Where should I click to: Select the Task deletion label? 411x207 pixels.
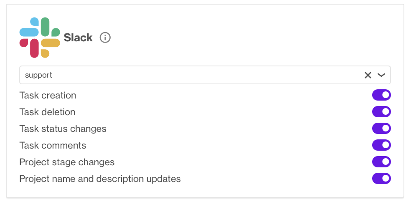tap(48, 112)
